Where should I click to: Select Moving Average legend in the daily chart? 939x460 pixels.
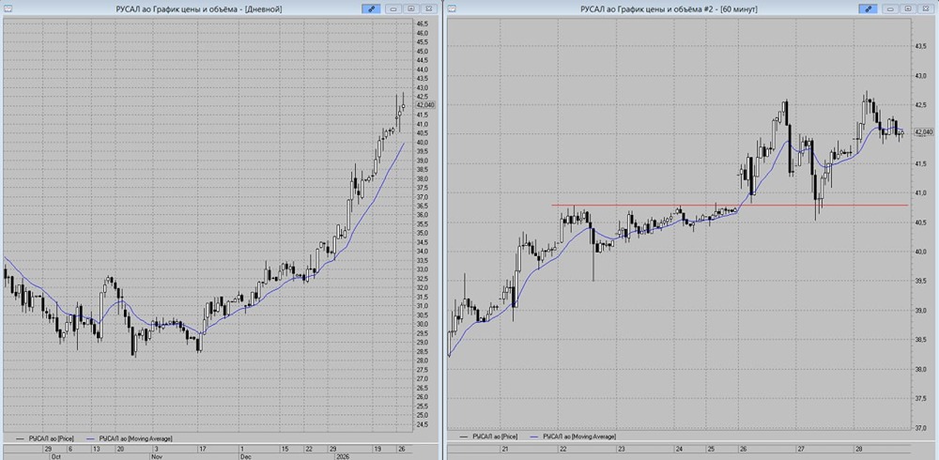coord(134,438)
